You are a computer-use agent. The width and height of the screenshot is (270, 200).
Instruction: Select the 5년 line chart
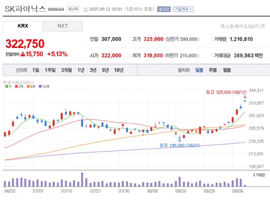click(x=105, y=70)
